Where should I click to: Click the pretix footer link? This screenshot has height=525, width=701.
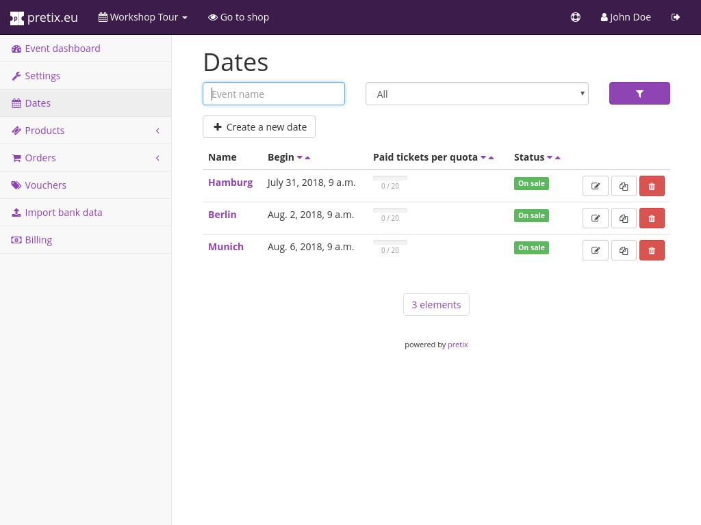click(x=458, y=345)
